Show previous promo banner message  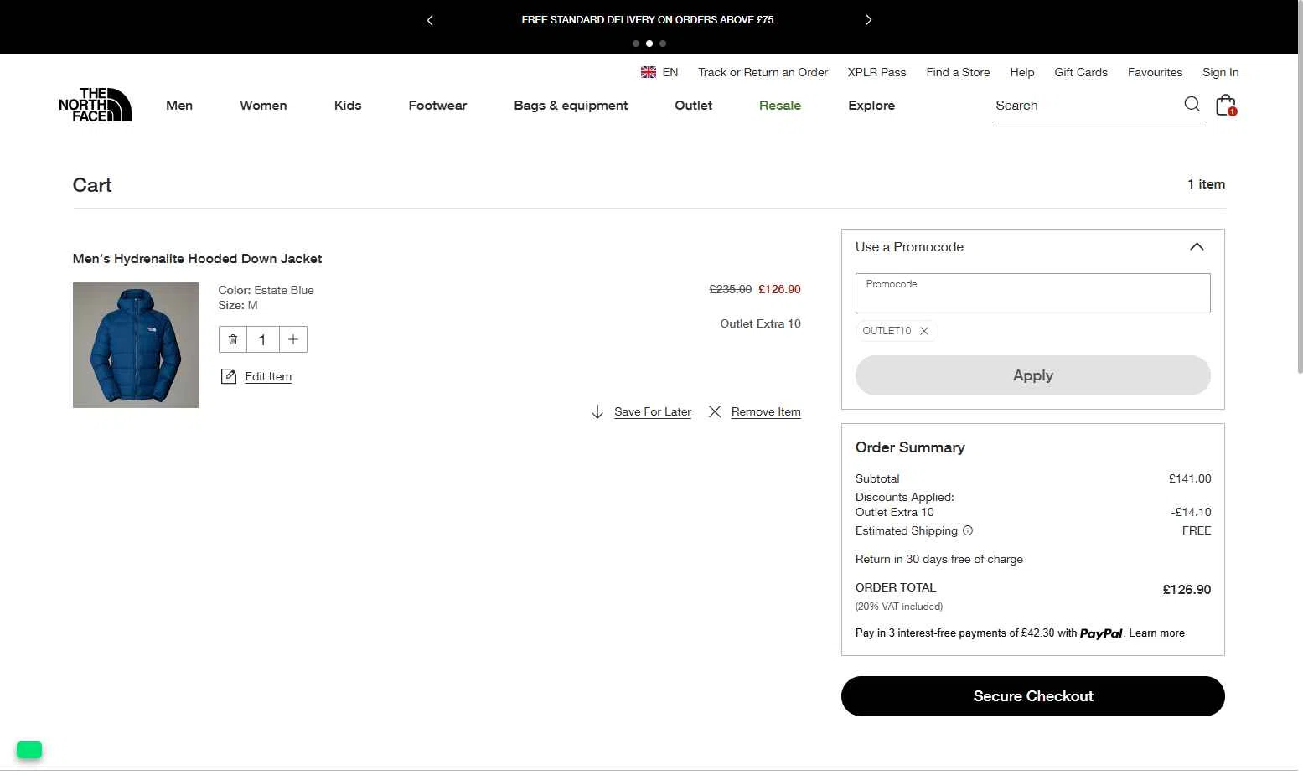[x=430, y=20]
